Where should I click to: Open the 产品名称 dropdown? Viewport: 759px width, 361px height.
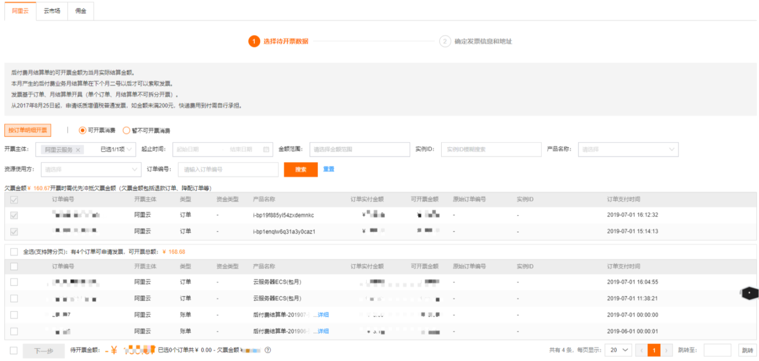(x=628, y=149)
